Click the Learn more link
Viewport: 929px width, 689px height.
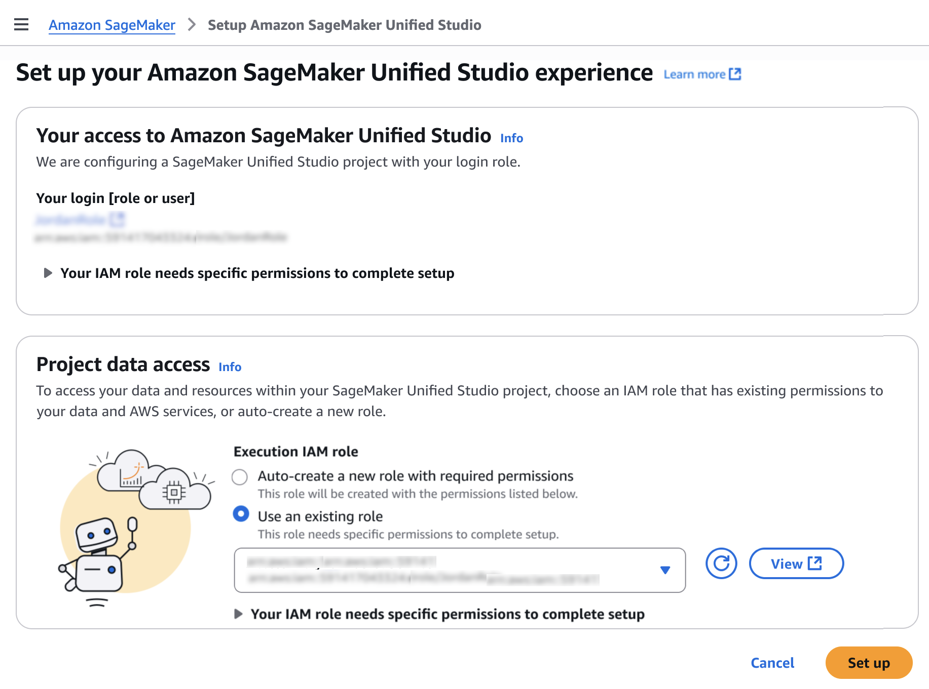click(x=694, y=74)
